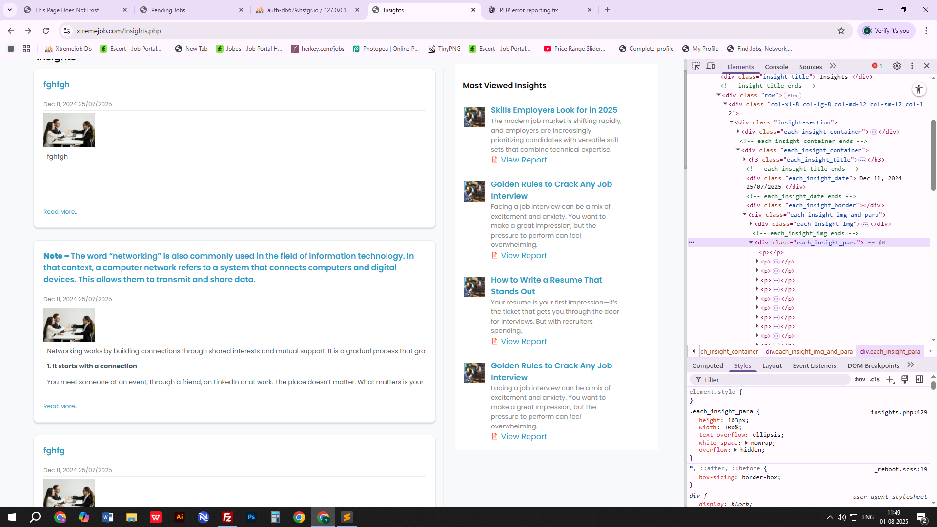The height and width of the screenshot is (527, 937).
Task: Toggle the device toolbar emulation icon
Action: coord(711,66)
